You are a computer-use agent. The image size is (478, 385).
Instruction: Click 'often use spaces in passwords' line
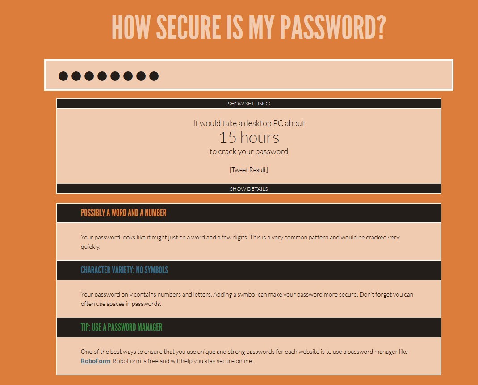tap(121, 304)
